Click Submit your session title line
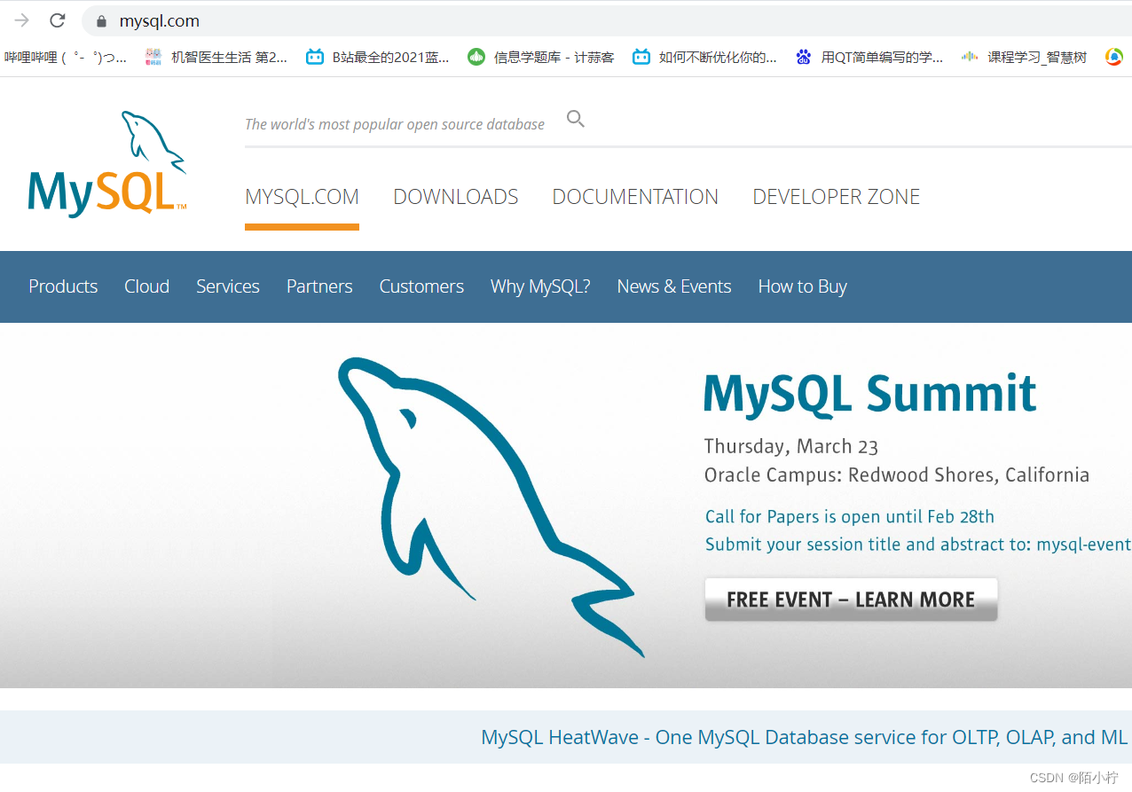This screenshot has height=792, width=1132. click(918, 545)
